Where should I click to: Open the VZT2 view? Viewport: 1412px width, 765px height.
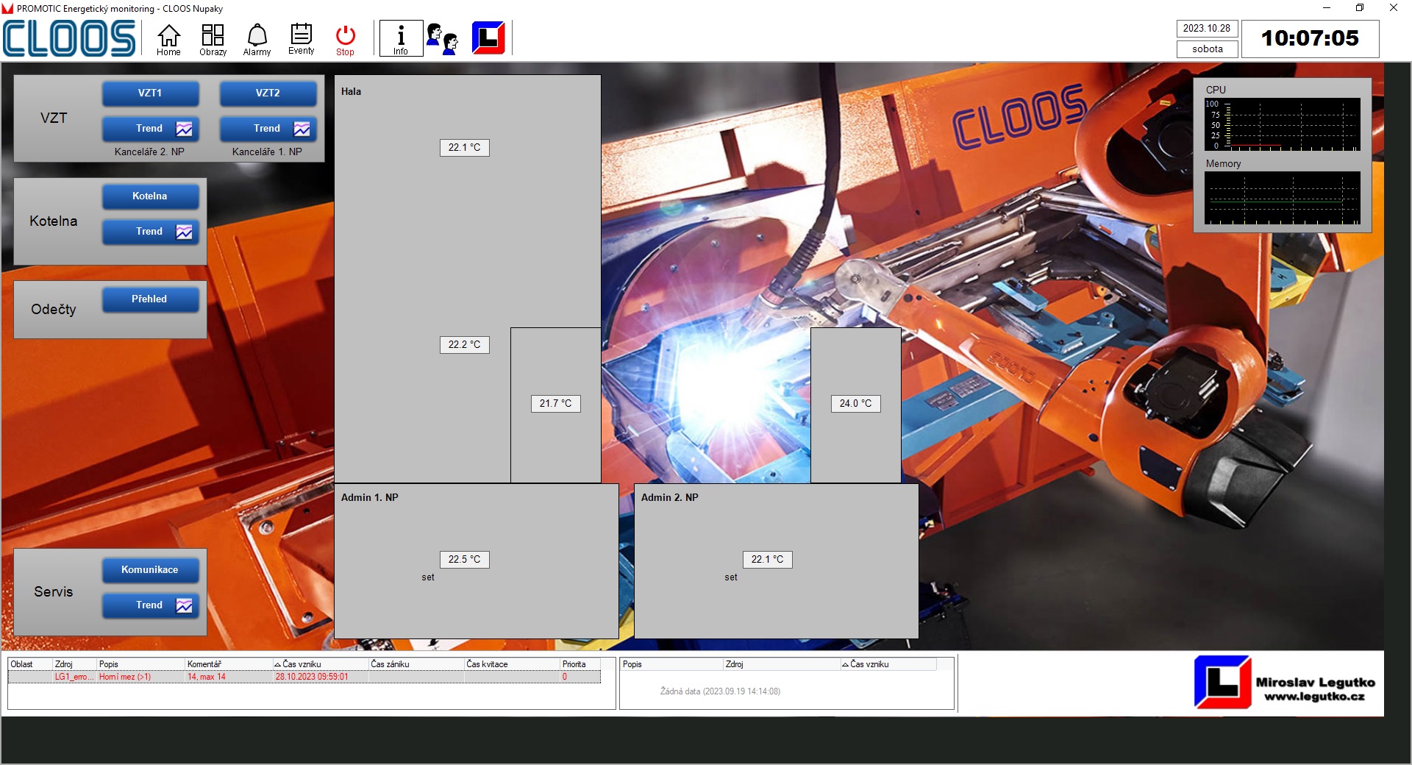[x=268, y=93]
